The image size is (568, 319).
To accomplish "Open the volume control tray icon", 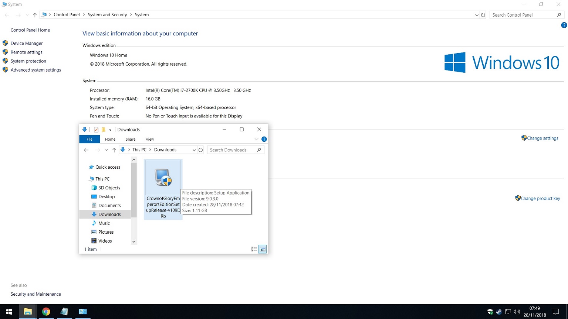I will pos(517,312).
